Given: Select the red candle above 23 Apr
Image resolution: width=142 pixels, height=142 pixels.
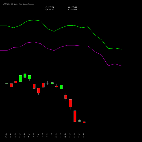Looking at the screenshot, I should [70, 103].
